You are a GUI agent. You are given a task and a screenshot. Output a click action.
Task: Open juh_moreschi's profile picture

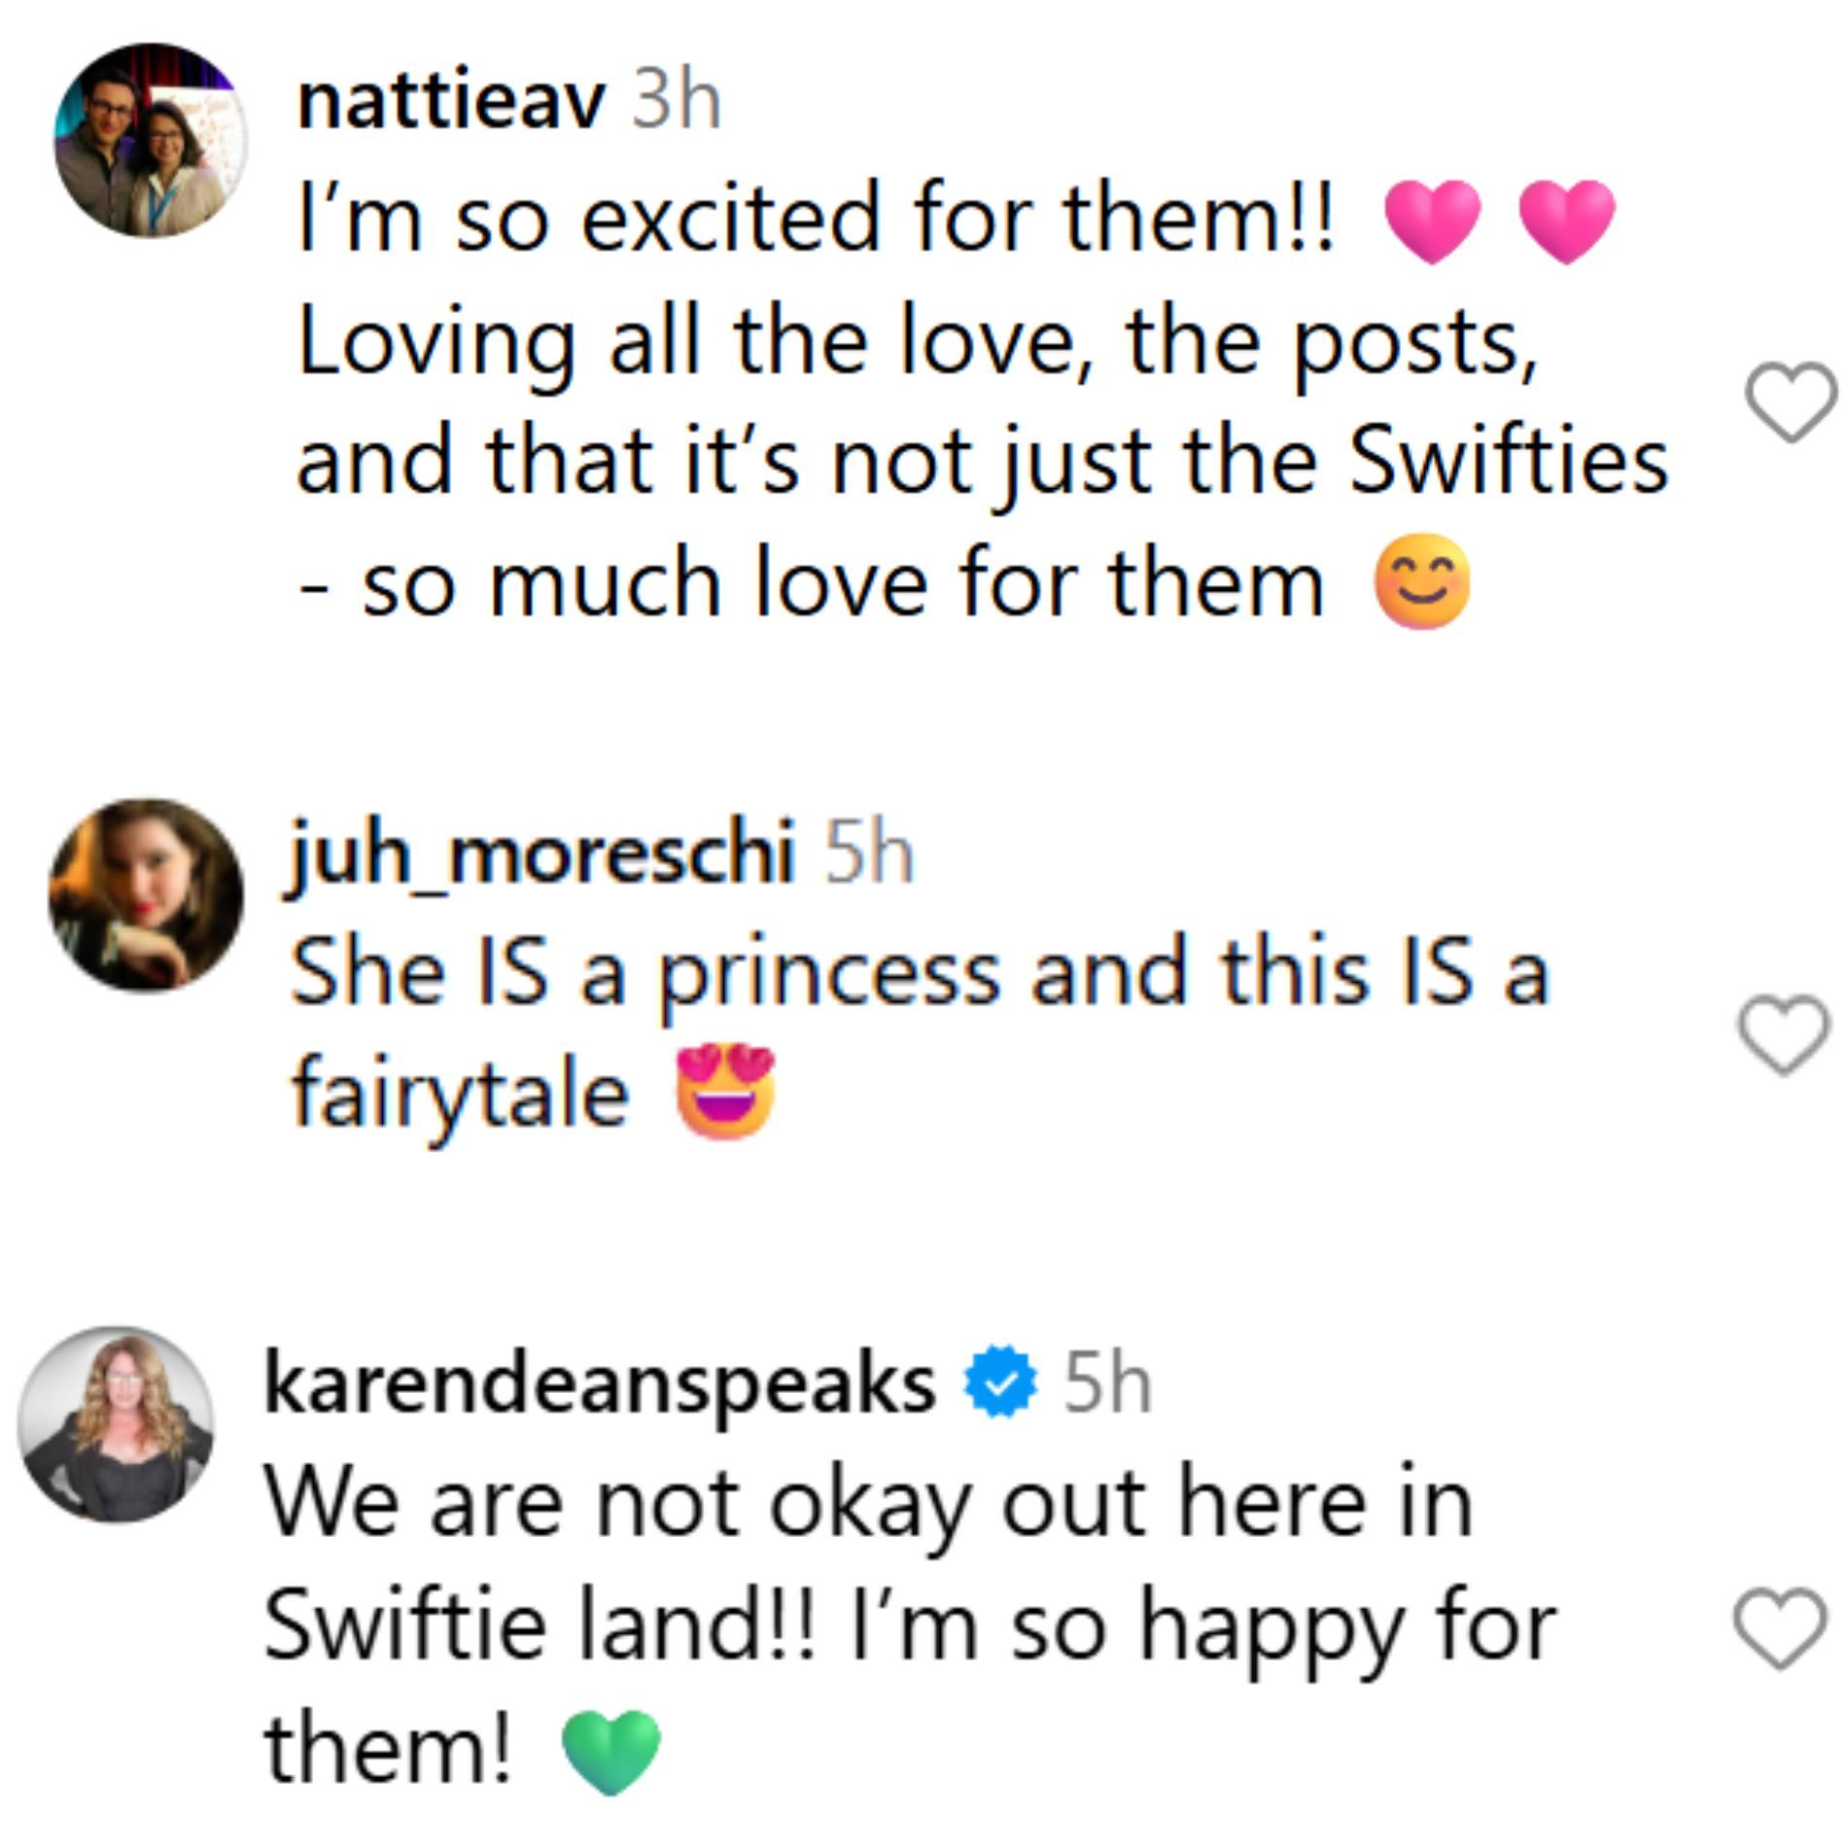tap(146, 895)
